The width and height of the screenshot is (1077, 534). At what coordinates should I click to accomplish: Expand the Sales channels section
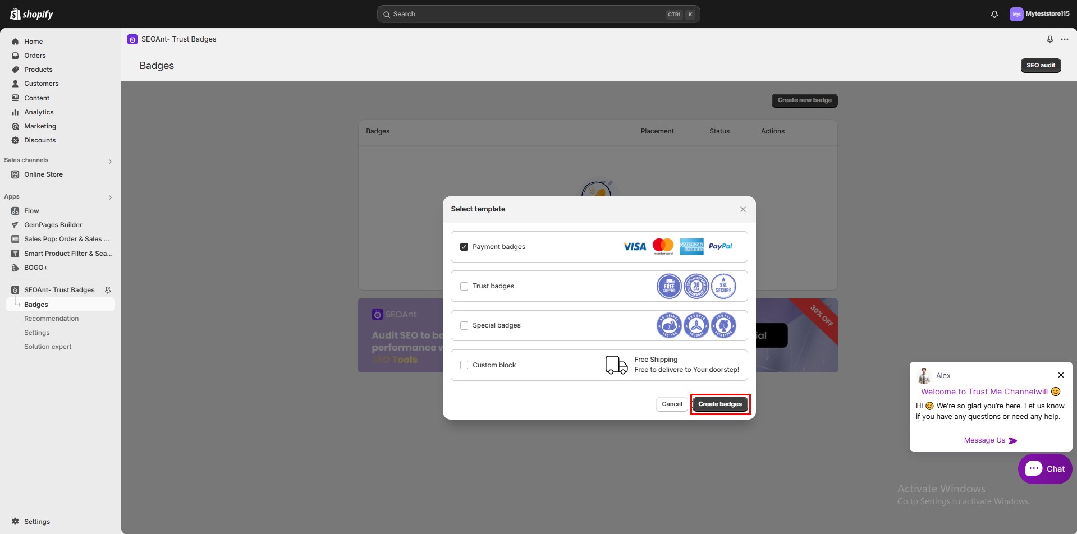[110, 162]
